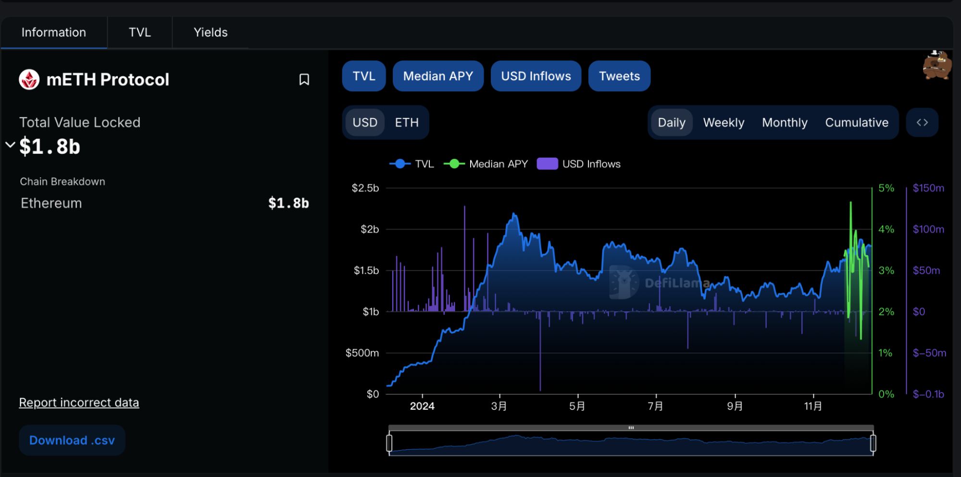The image size is (961, 477).
Task: Click the DefiLlama watermark on chart
Action: click(659, 283)
